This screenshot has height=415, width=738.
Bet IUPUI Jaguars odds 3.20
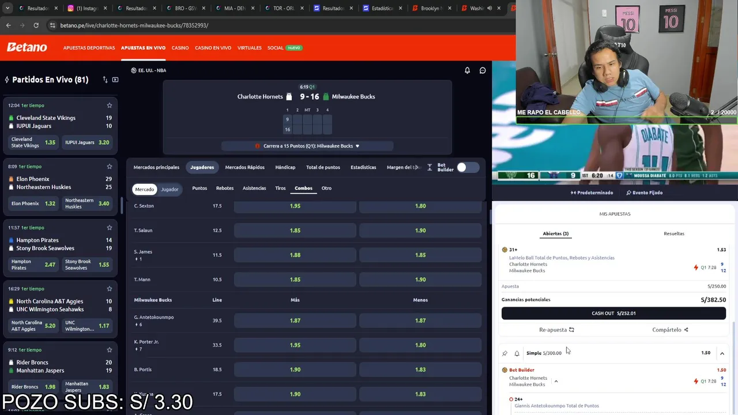(87, 142)
